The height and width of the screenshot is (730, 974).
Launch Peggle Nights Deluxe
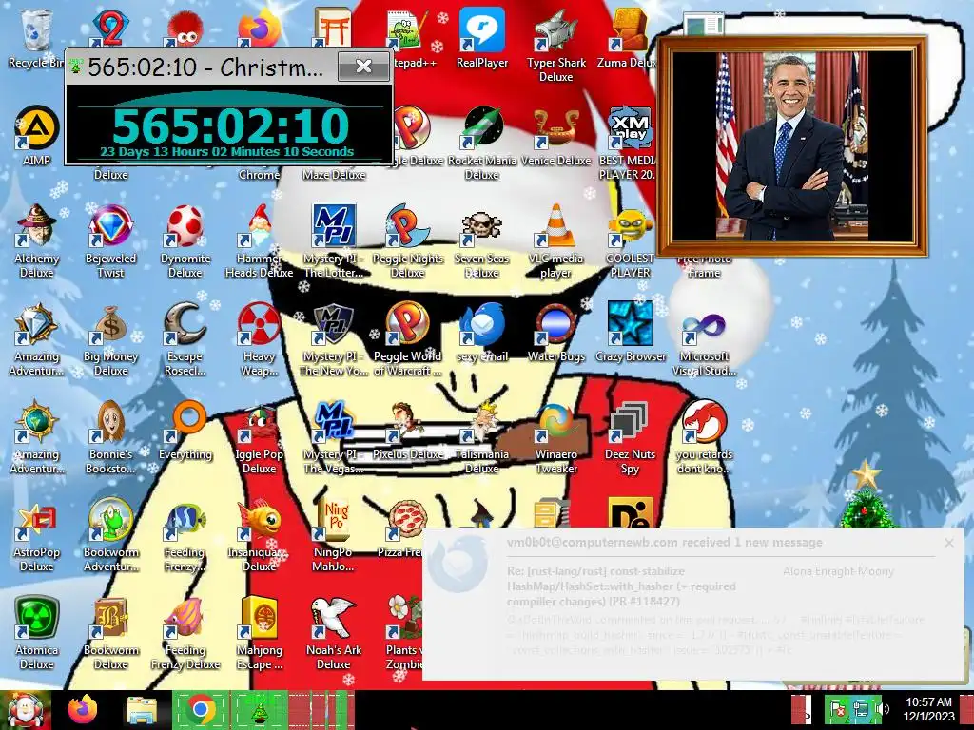click(x=407, y=242)
